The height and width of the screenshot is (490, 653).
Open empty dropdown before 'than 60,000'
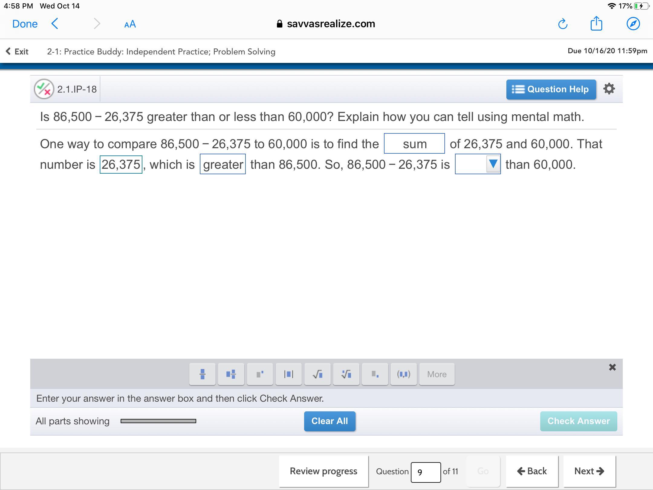tap(478, 164)
